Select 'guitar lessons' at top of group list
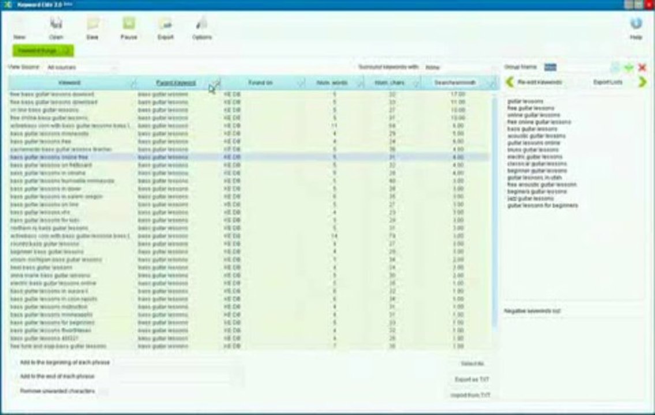The height and width of the screenshot is (415, 655). coord(525,101)
